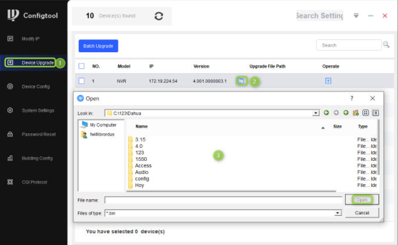The width and height of the screenshot is (398, 245).
Task: Click the File name input field
Action: [x=223, y=200]
